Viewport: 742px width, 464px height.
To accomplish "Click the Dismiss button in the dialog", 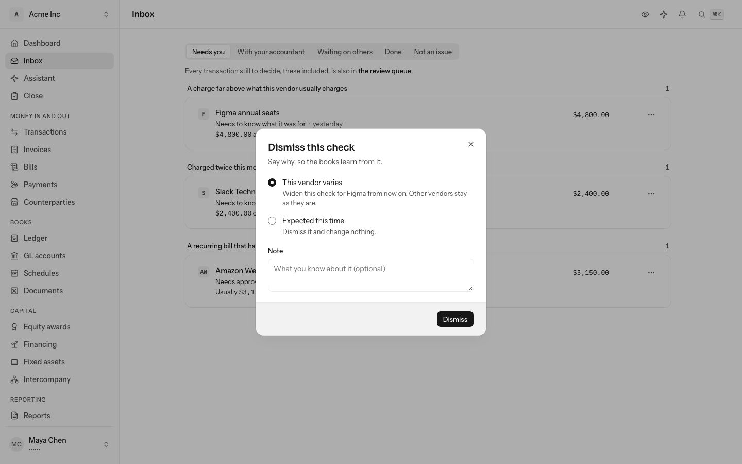I will pyautogui.click(x=455, y=319).
